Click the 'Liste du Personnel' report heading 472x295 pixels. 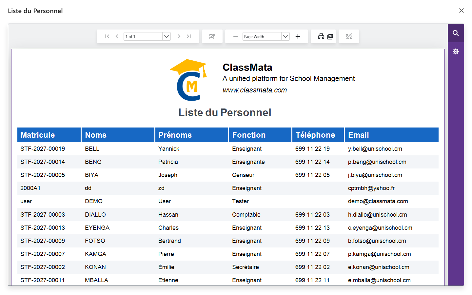click(x=225, y=112)
